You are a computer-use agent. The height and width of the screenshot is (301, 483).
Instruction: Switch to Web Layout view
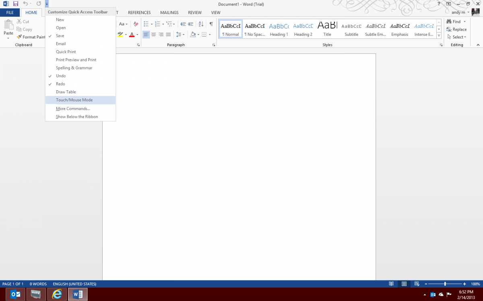pyautogui.click(x=417, y=284)
